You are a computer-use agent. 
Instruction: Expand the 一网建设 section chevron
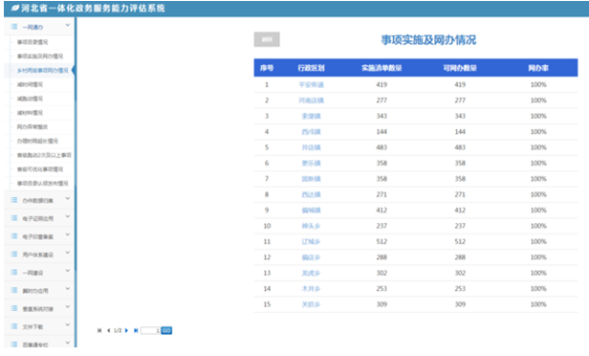[x=68, y=270]
